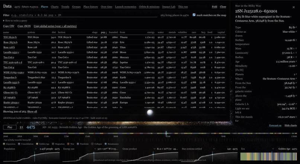Image resolution: width=300 pixels, height=164 pixels.
Task: Click the glowing white star on the map
Action: [x=150, y=112]
